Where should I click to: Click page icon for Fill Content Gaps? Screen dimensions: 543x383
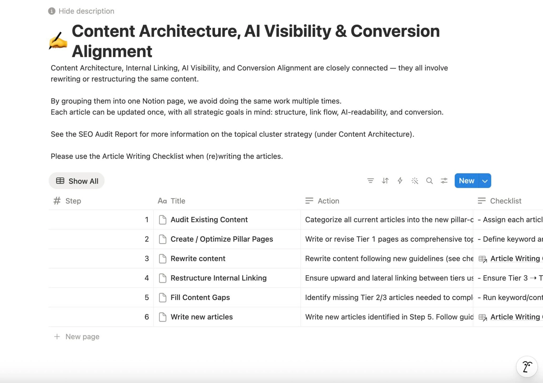click(163, 297)
